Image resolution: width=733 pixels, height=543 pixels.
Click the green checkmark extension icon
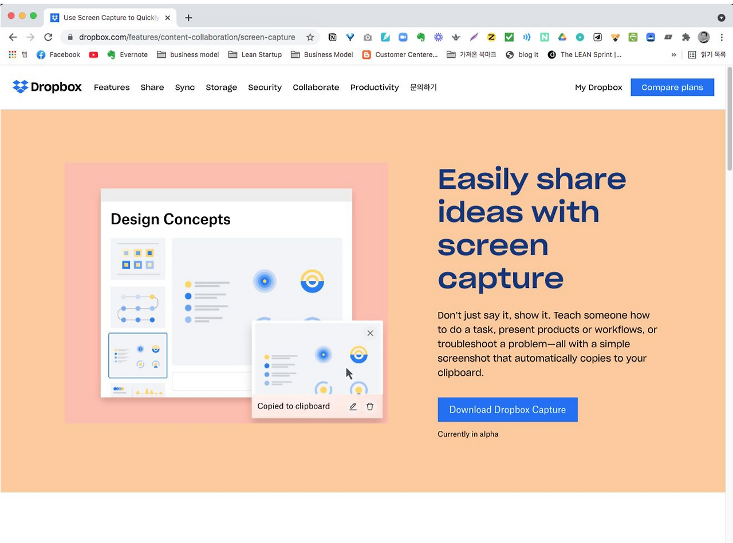click(x=509, y=37)
